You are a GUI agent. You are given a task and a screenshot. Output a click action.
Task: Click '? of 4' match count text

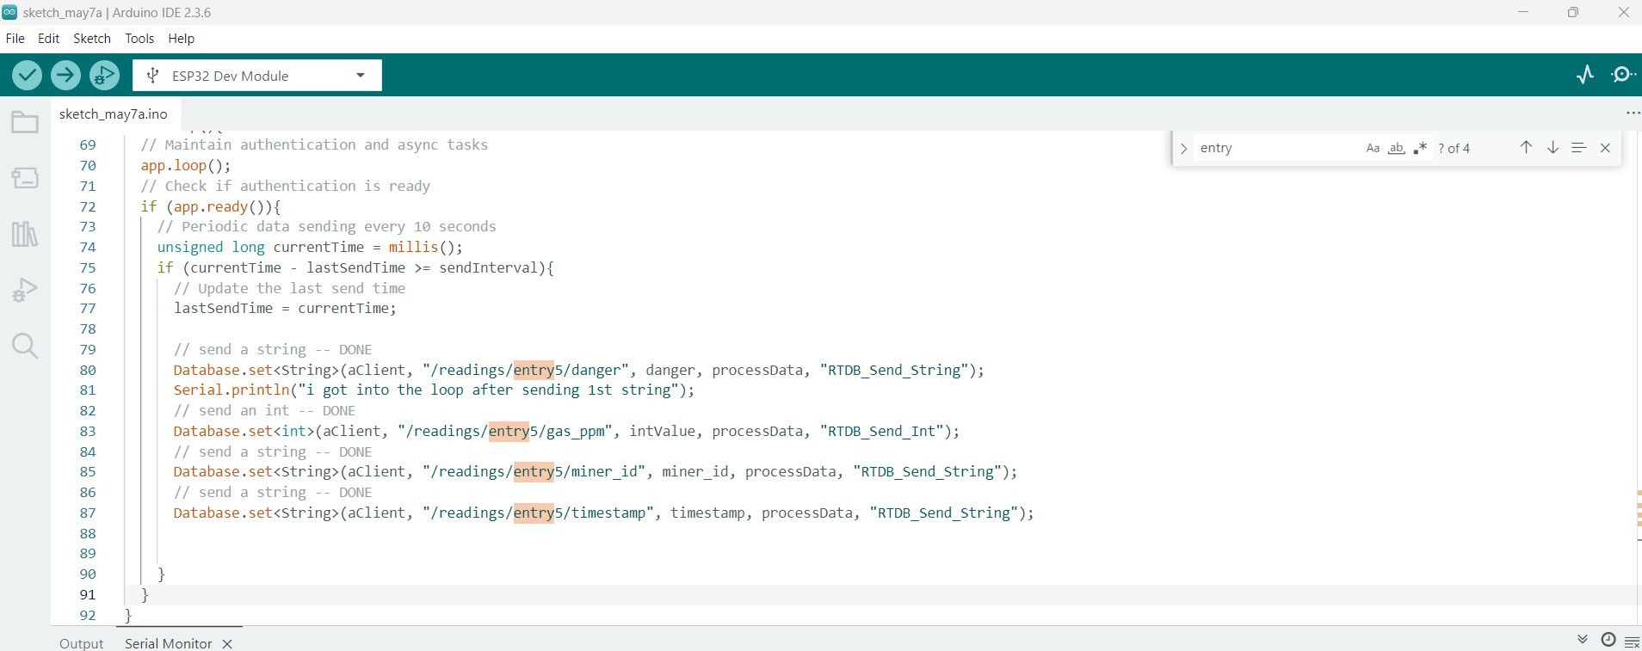(1454, 149)
